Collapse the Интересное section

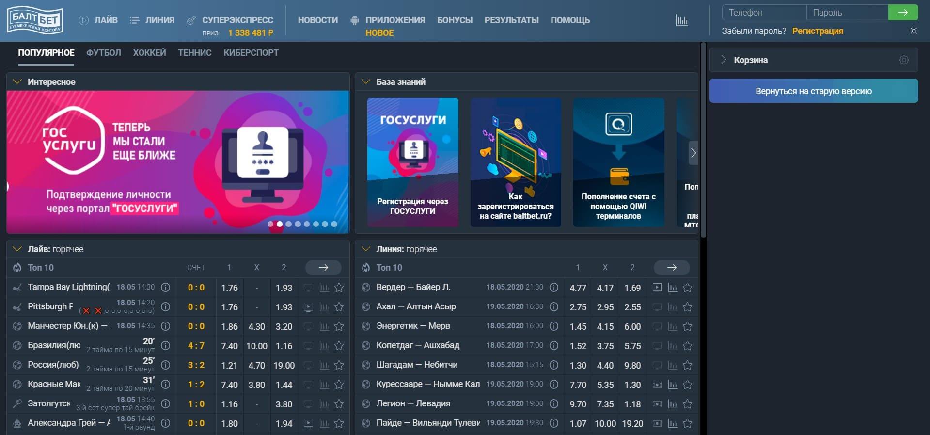point(17,82)
